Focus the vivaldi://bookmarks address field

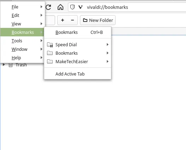127,7
